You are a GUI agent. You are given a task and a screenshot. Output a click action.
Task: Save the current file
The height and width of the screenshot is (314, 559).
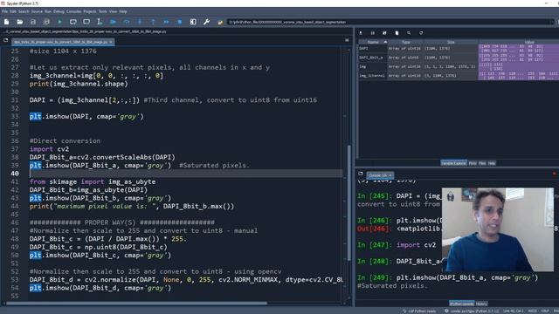(x=33, y=22)
